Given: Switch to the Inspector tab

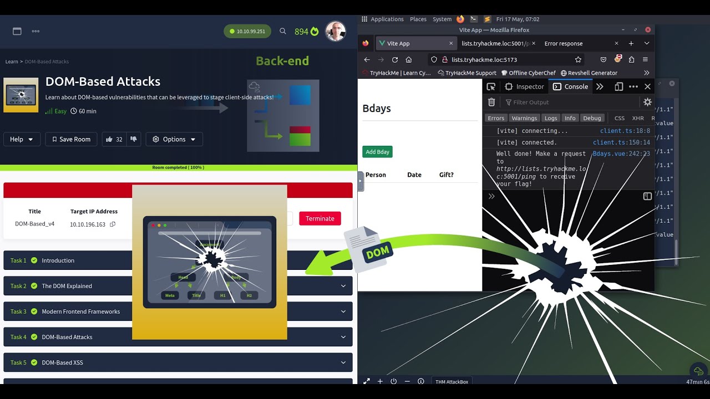Looking at the screenshot, I should [524, 86].
